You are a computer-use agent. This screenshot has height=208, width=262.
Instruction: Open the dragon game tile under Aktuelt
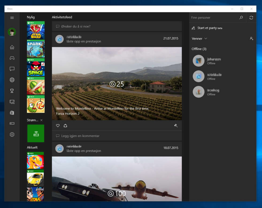(35, 160)
